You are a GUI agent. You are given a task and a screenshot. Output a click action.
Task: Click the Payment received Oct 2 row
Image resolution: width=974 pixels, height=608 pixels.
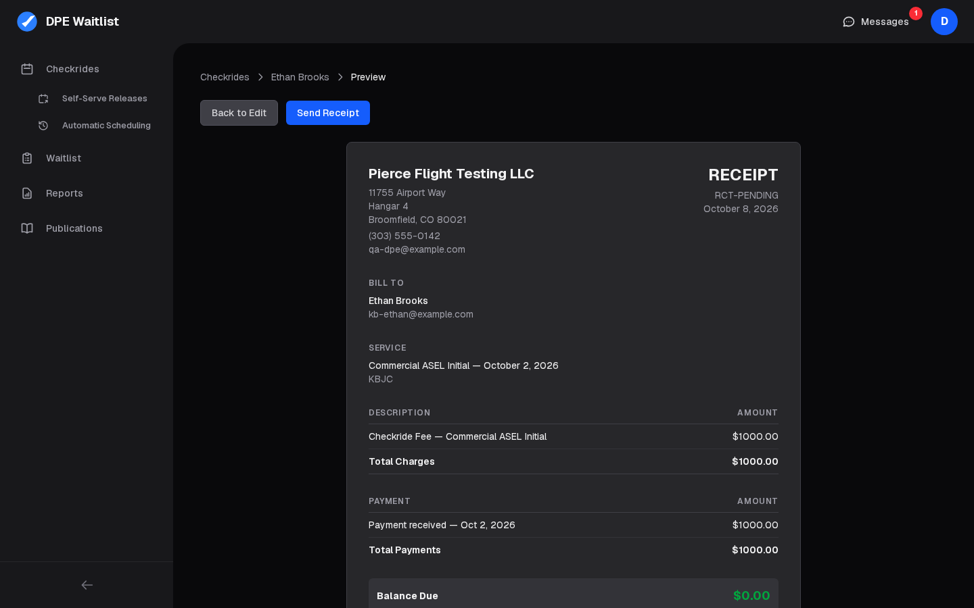574,525
